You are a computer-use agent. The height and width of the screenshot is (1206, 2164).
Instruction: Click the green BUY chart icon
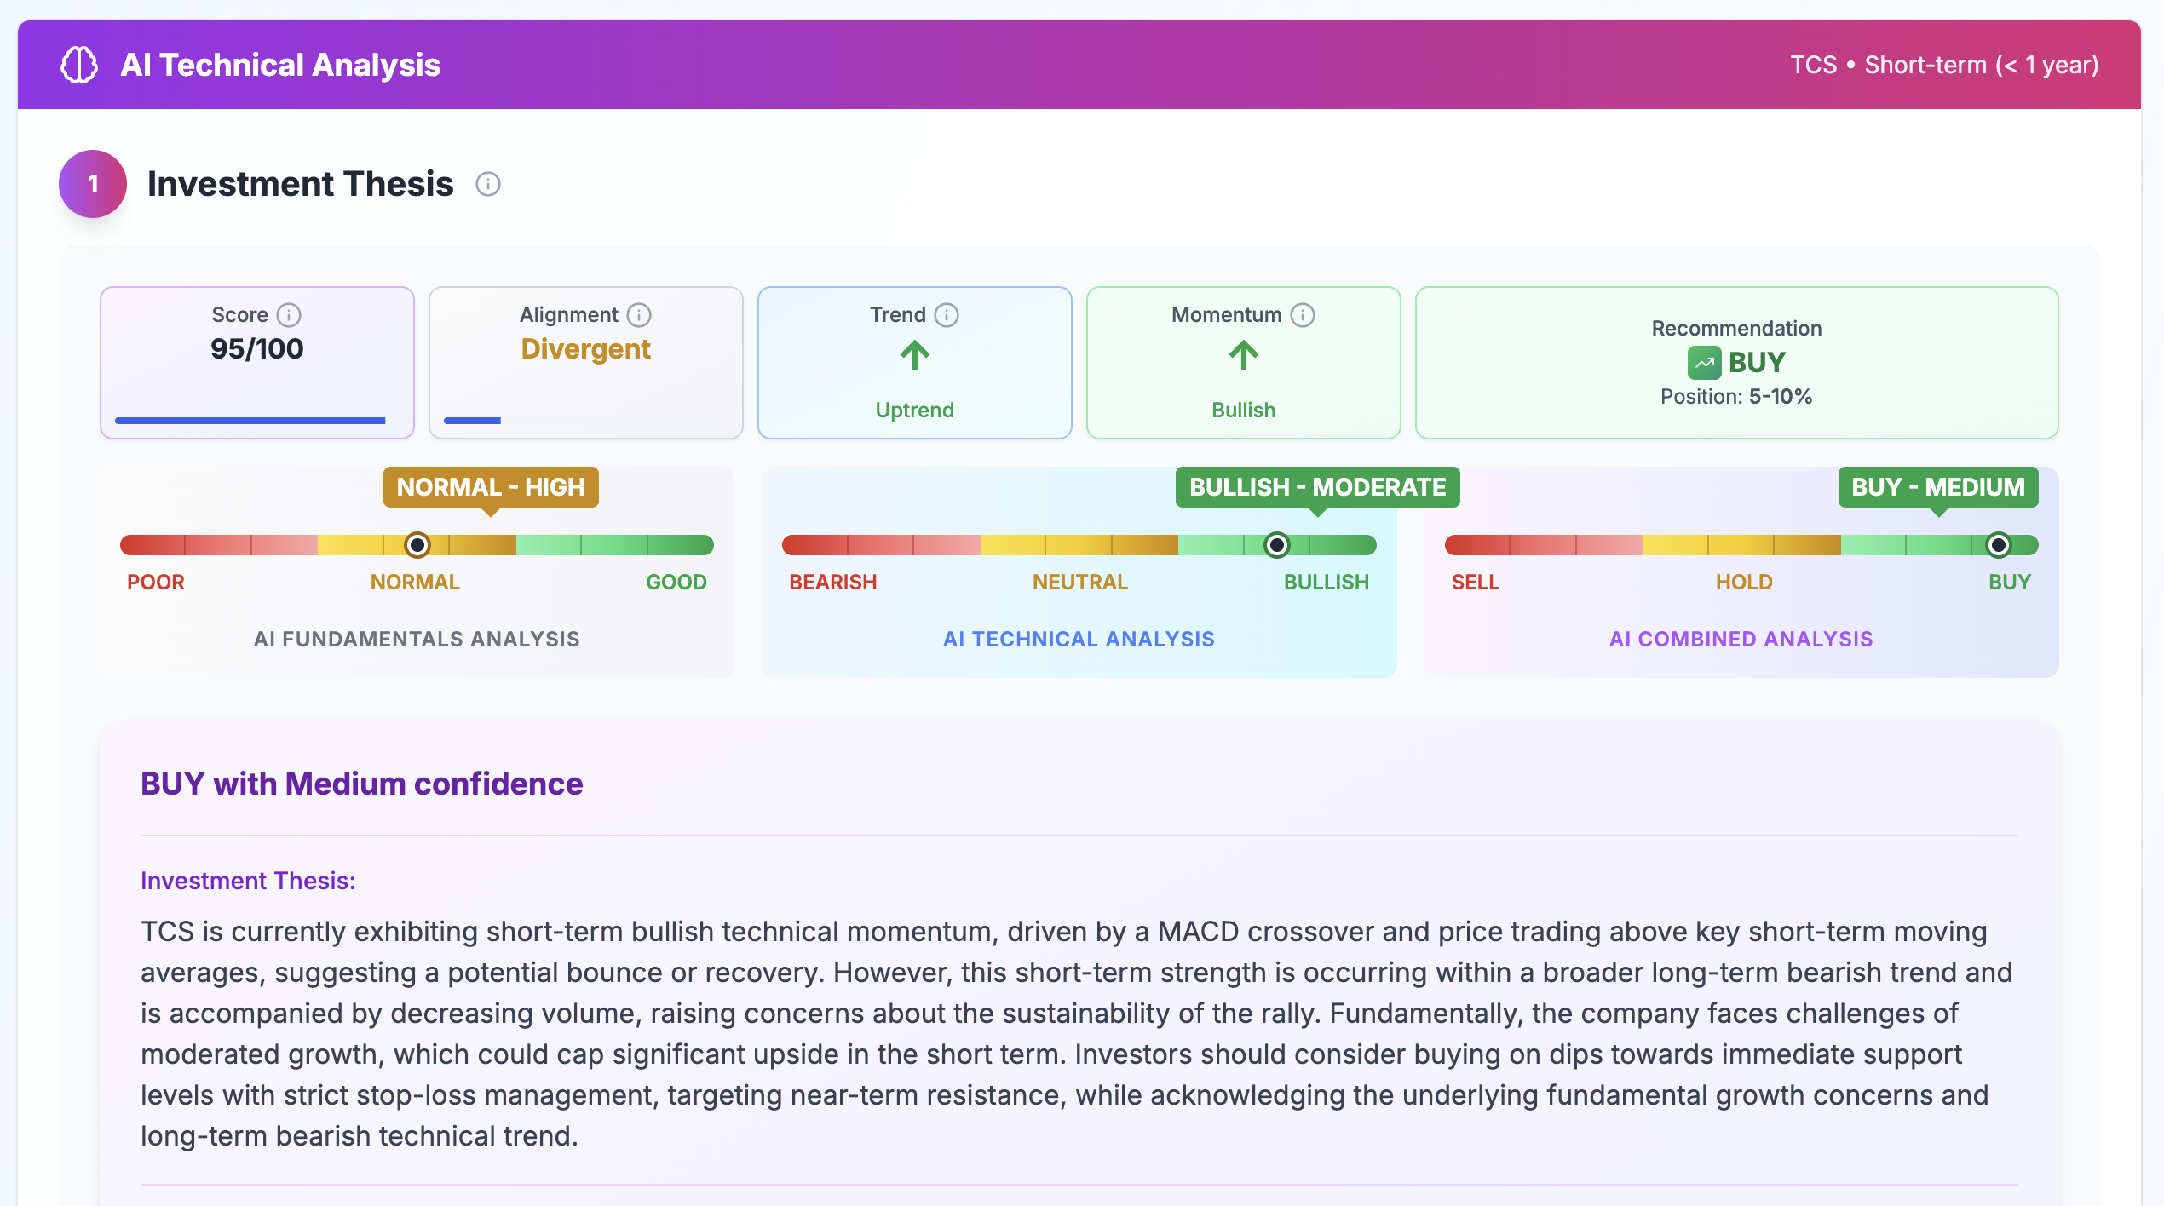pyautogui.click(x=1704, y=363)
